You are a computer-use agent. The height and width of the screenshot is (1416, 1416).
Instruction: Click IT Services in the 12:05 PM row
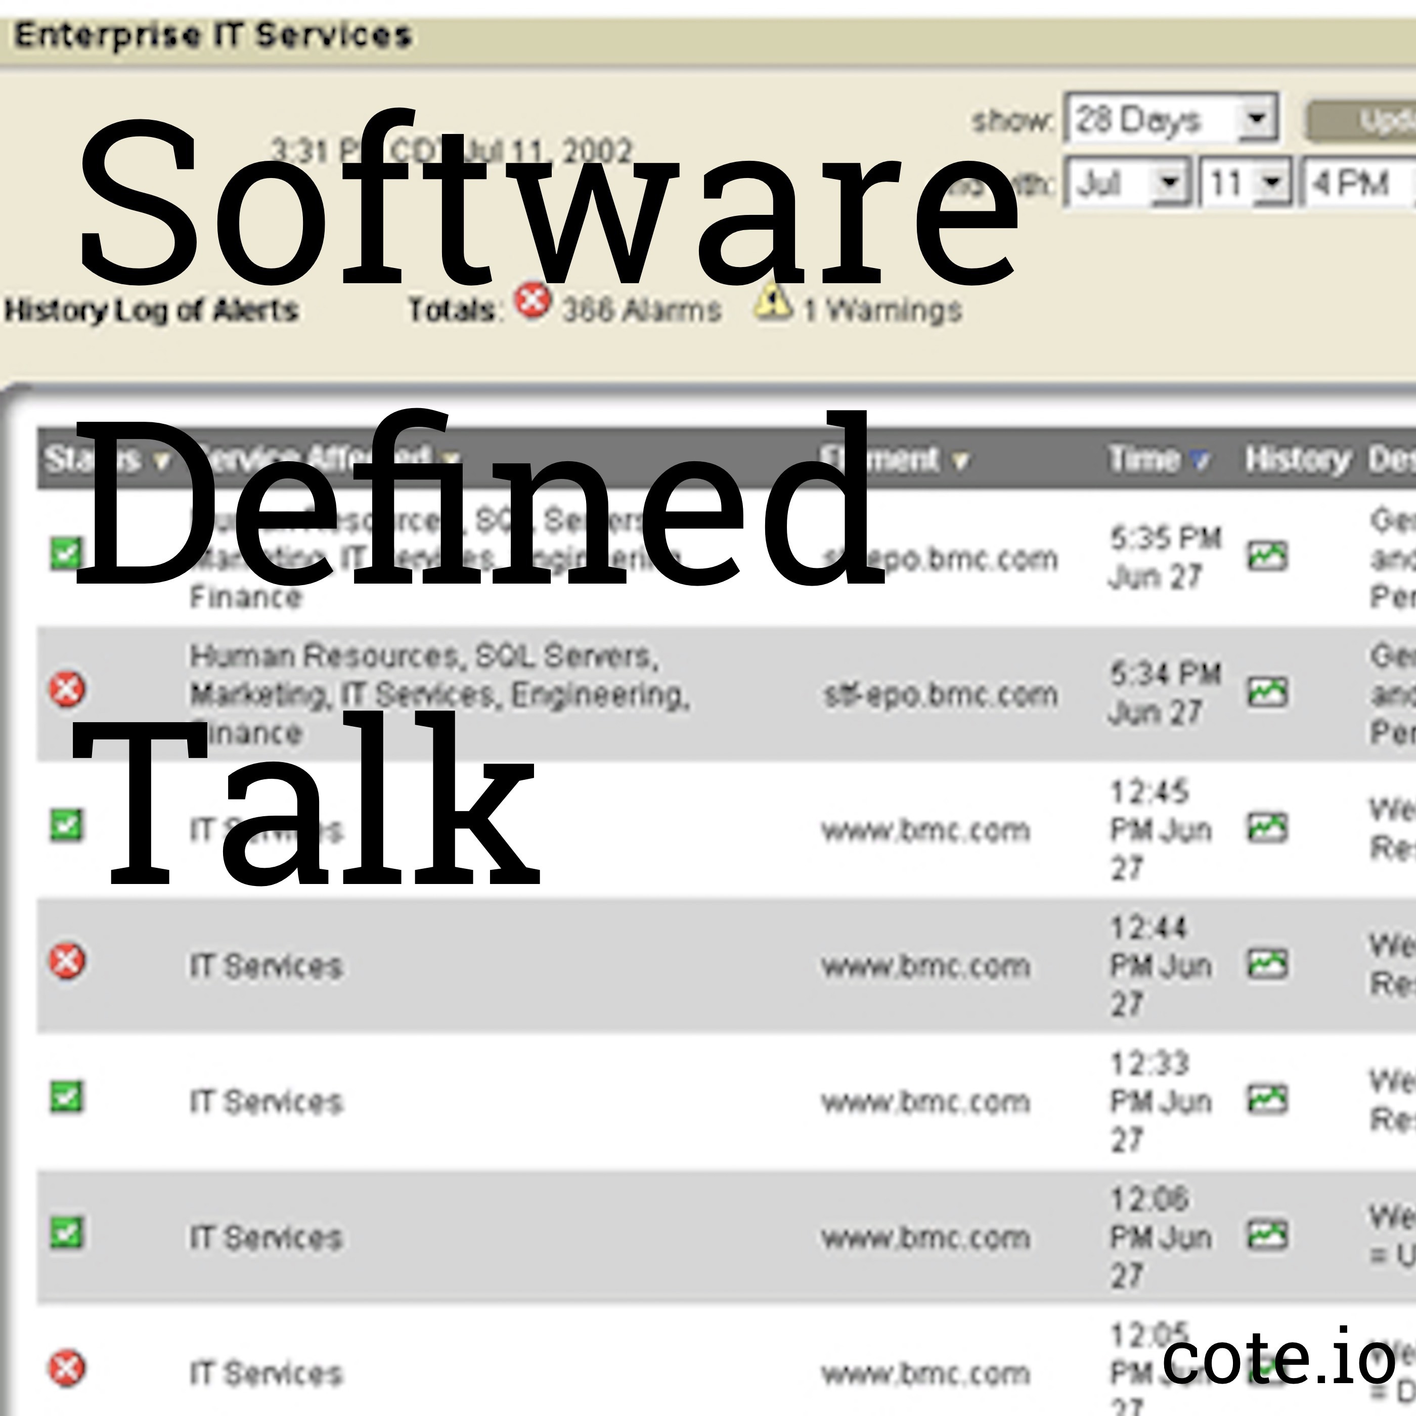(266, 1374)
